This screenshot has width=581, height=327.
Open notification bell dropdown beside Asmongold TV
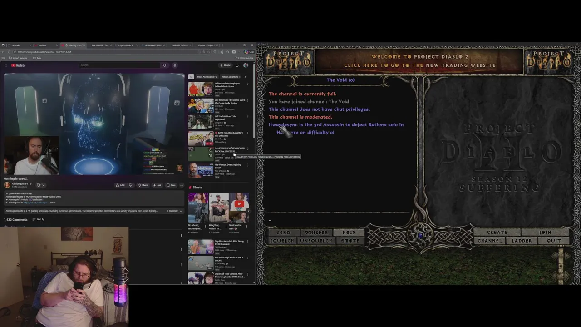[41, 185]
